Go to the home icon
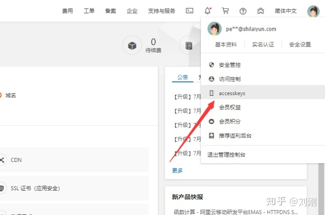The width and height of the screenshot is (325, 215). tap(260, 10)
